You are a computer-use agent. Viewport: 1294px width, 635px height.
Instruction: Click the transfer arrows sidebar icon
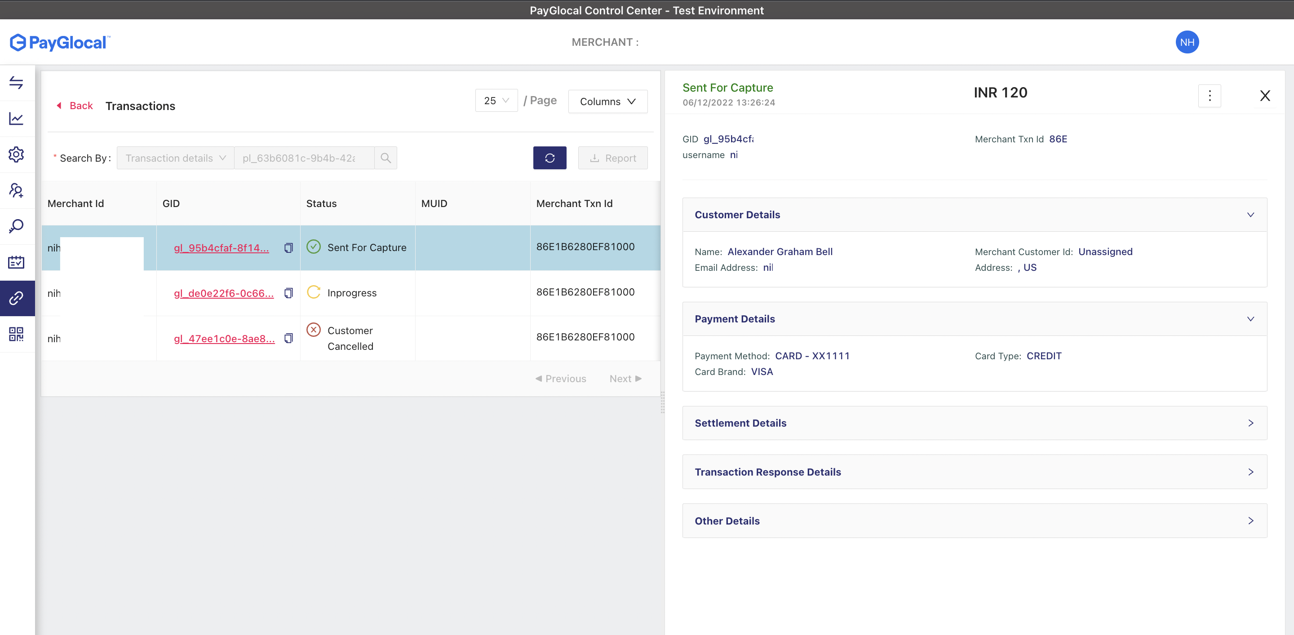click(16, 82)
